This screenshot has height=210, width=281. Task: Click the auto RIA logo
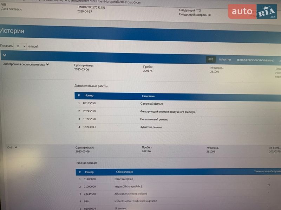click(x=252, y=12)
